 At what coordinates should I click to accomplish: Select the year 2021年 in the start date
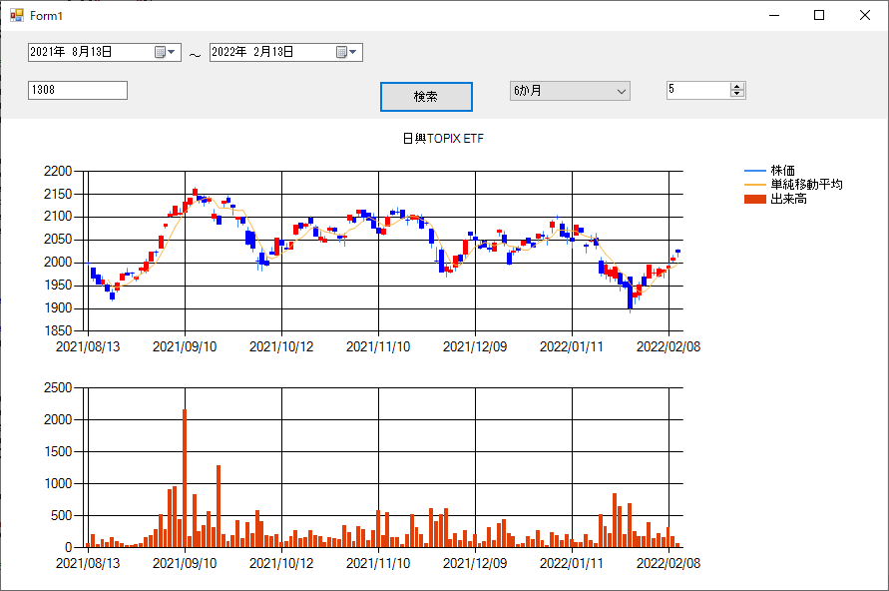coord(48,53)
